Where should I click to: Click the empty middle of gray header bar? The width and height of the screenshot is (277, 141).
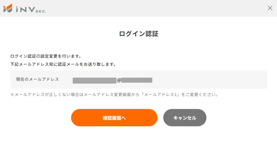[x=151, y=8]
